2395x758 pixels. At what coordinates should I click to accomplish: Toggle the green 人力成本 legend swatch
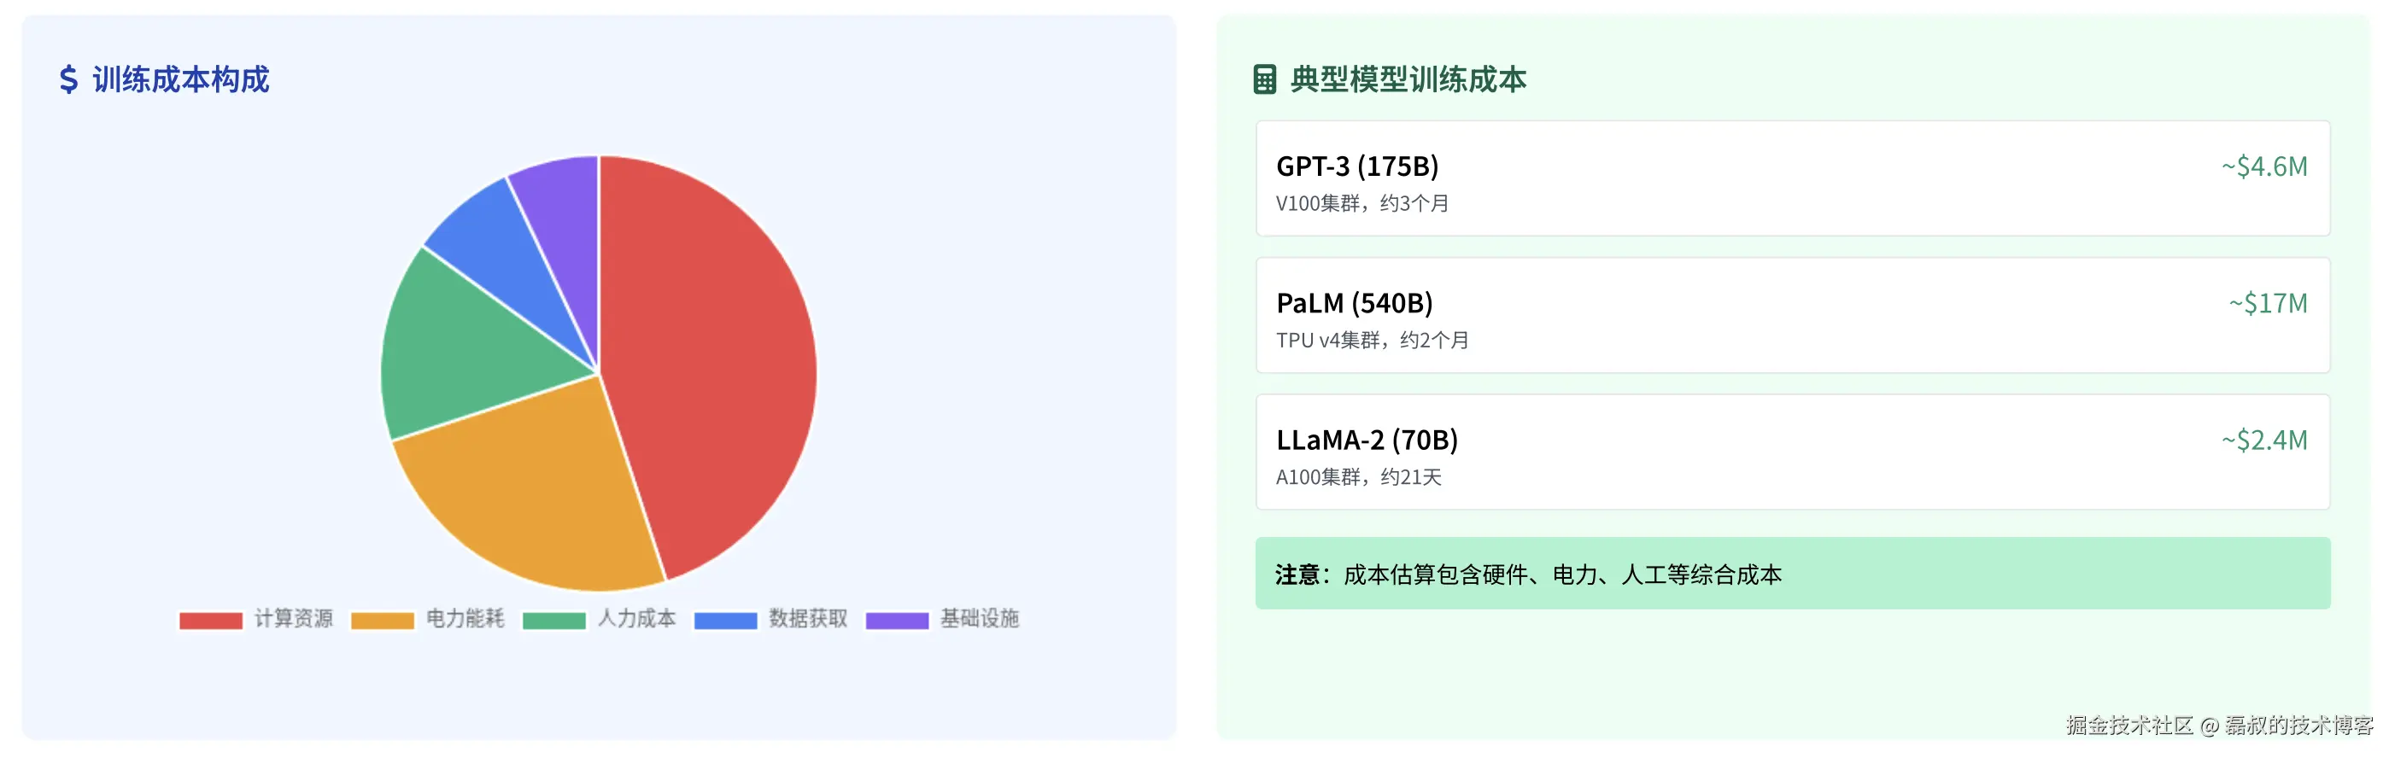point(554,621)
